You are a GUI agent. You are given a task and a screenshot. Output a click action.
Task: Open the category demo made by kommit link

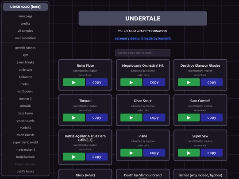(x=143, y=38)
